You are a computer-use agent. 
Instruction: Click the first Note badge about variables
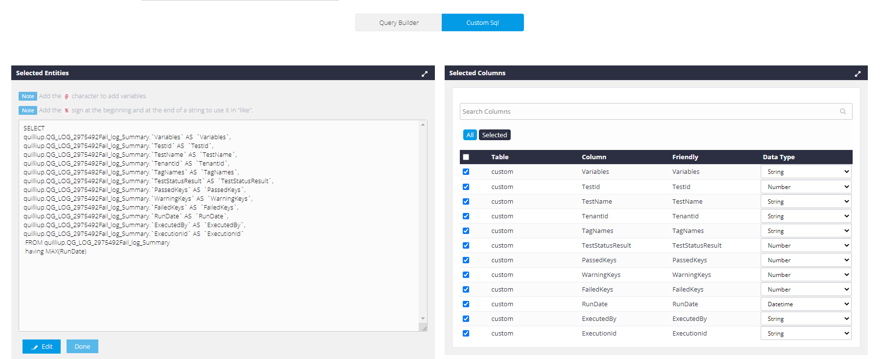click(x=28, y=96)
